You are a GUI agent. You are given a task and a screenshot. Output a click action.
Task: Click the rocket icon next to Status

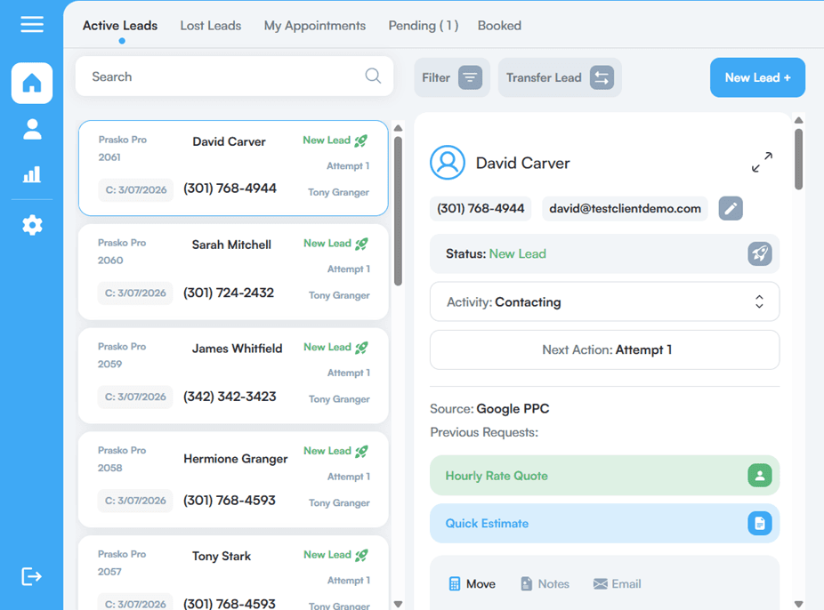click(759, 253)
